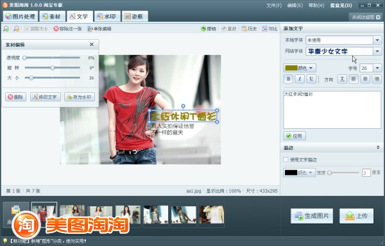Click the 删除 delete button
This screenshot has width=385, height=246.
pyautogui.click(x=15, y=97)
